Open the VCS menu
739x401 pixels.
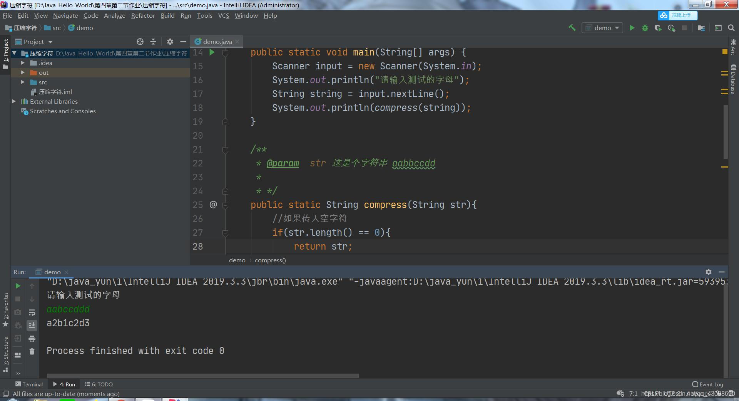pos(224,15)
